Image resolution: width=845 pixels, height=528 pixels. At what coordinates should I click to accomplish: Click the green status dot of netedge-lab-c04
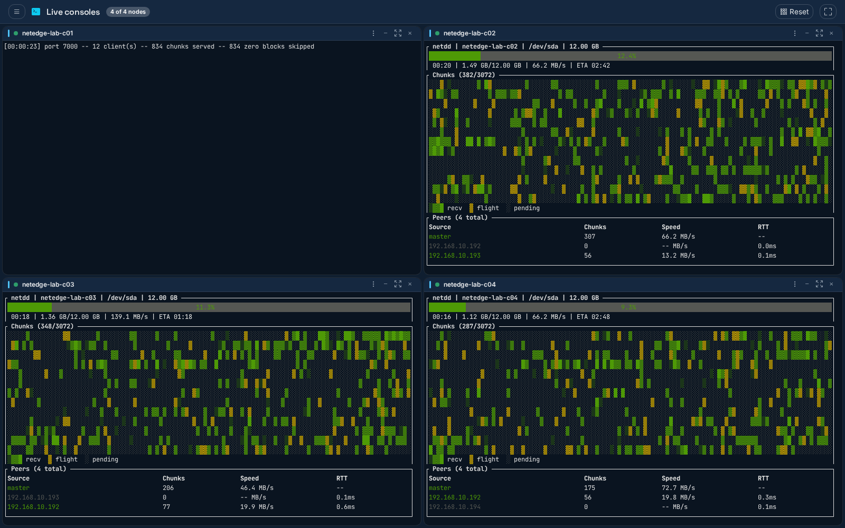tap(437, 285)
